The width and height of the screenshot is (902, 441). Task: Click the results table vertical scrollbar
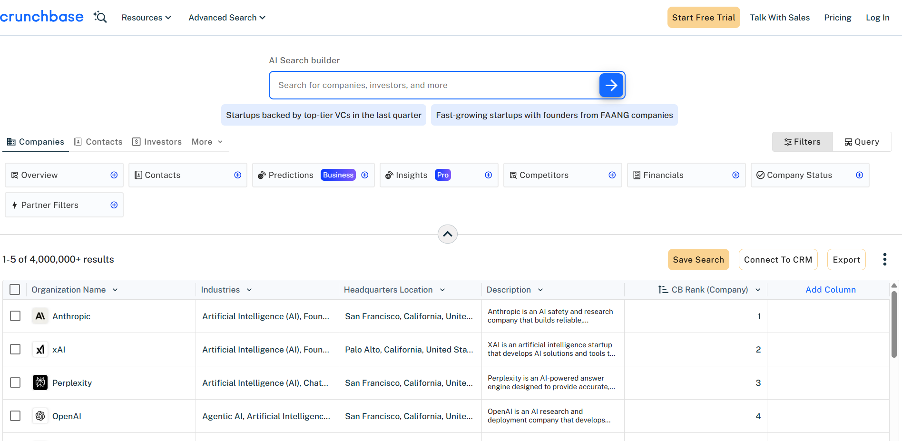tap(894, 324)
